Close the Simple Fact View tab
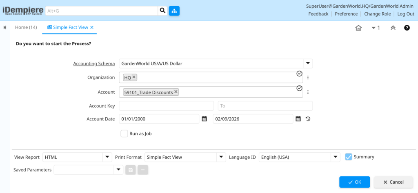418x193 pixels. 92,27
